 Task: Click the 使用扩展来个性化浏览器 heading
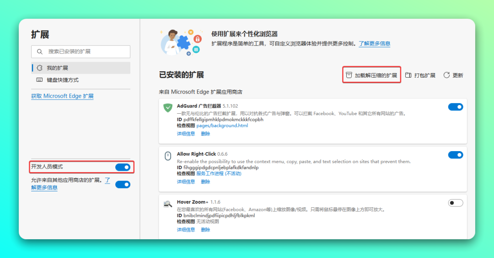pos(244,34)
